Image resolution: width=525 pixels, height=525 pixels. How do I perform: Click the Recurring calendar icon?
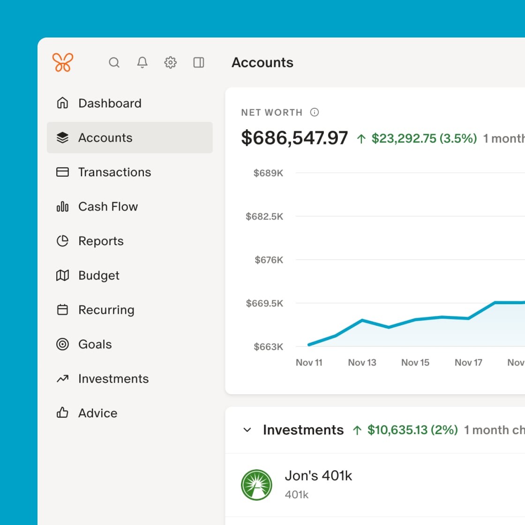(62, 309)
